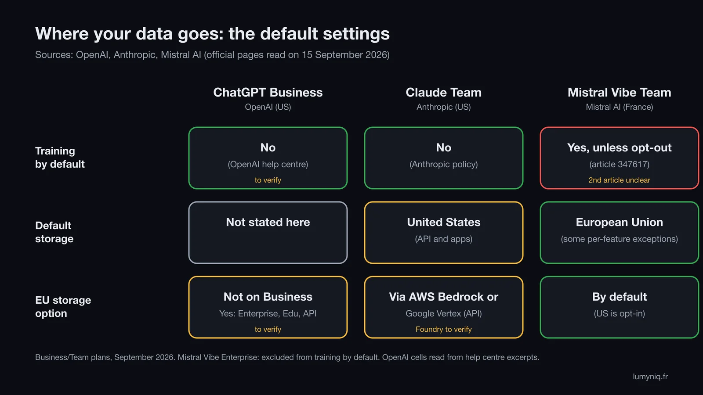Click 'European Union' in Mistral storage cell
Screen dimensions: 703x395
click(x=620, y=223)
